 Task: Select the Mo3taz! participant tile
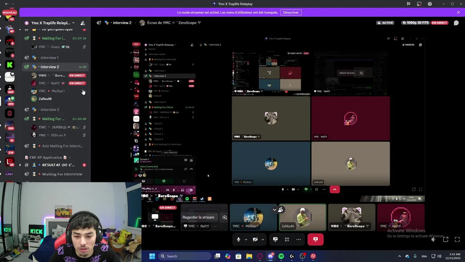pos(254,217)
